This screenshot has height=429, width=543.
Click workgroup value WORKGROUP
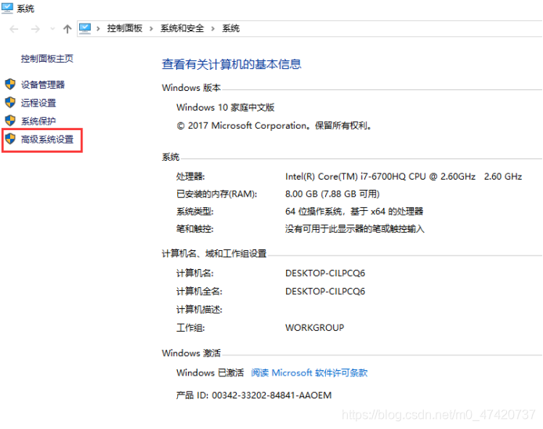(x=315, y=328)
